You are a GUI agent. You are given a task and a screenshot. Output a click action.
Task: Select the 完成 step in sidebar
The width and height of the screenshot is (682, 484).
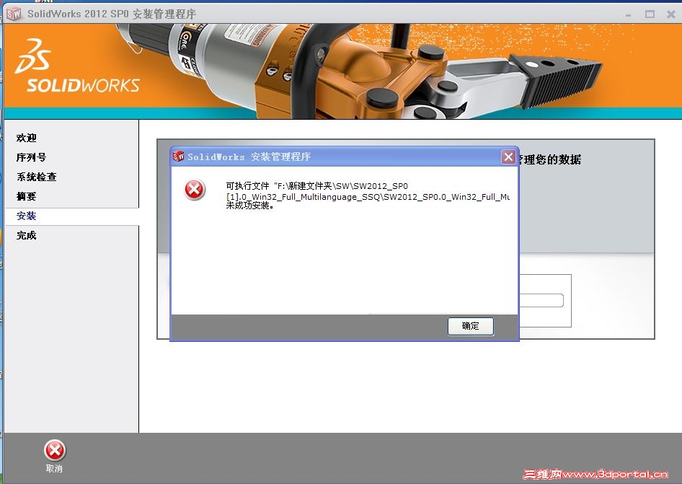point(27,235)
